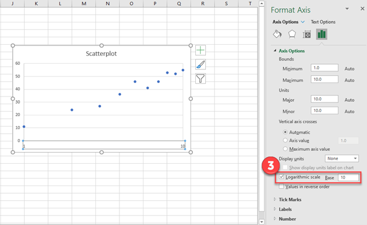Open Chart Styles paintbrush button
Image resolution: width=367 pixels, height=225 pixels.
point(201,64)
